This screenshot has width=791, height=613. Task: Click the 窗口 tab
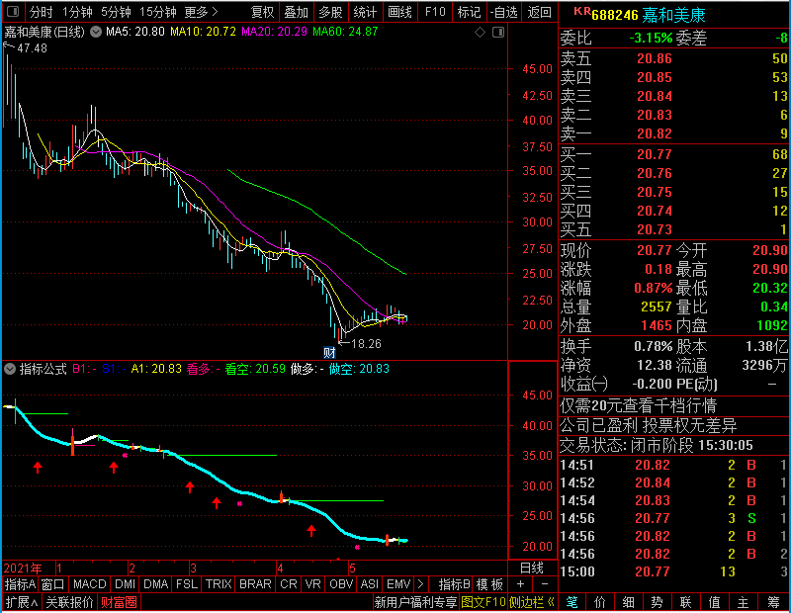tap(53, 584)
